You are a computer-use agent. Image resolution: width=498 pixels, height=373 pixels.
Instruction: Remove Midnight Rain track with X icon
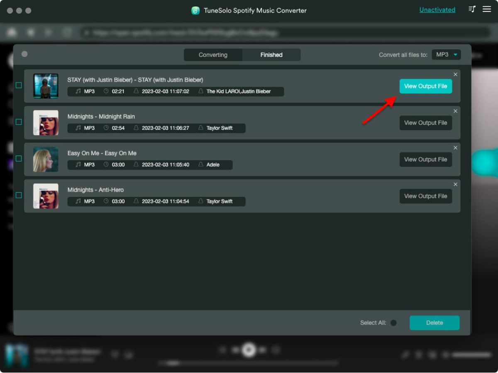pyautogui.click(x=455, y=111)
